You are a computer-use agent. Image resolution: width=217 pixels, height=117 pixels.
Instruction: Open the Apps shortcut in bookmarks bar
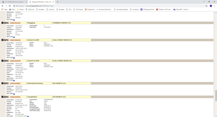tap(4, 9)
